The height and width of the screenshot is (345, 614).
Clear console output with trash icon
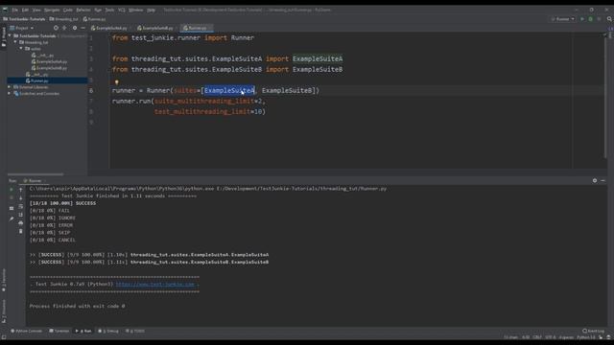point(21,232)
